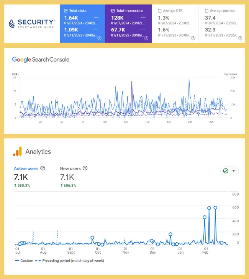Click the 67.7K previous impressions value

click(118, 30)
